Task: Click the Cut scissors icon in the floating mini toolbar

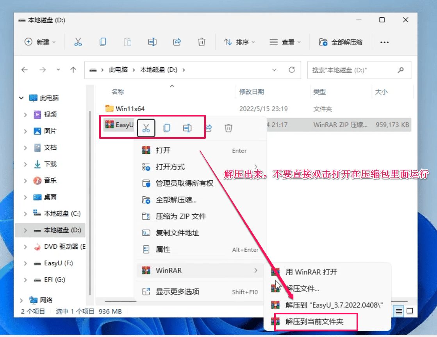Action: (146, 127)
